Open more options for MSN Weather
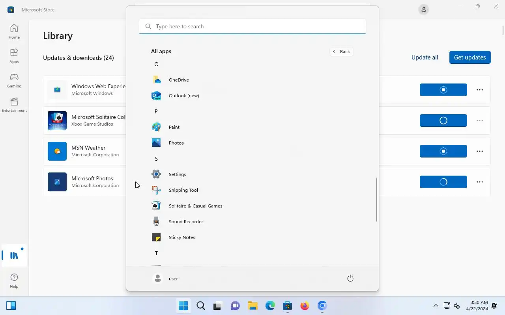505x315 pixels. pyautogui.click(x=480, y=151)
